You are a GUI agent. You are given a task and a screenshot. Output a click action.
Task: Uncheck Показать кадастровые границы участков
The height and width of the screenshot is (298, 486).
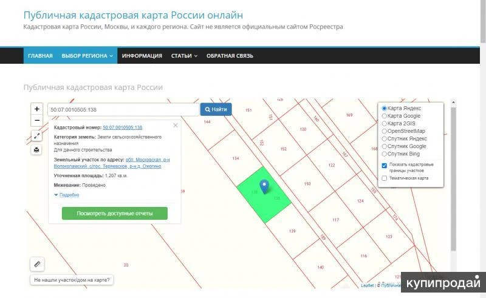(x=385, y=165)
